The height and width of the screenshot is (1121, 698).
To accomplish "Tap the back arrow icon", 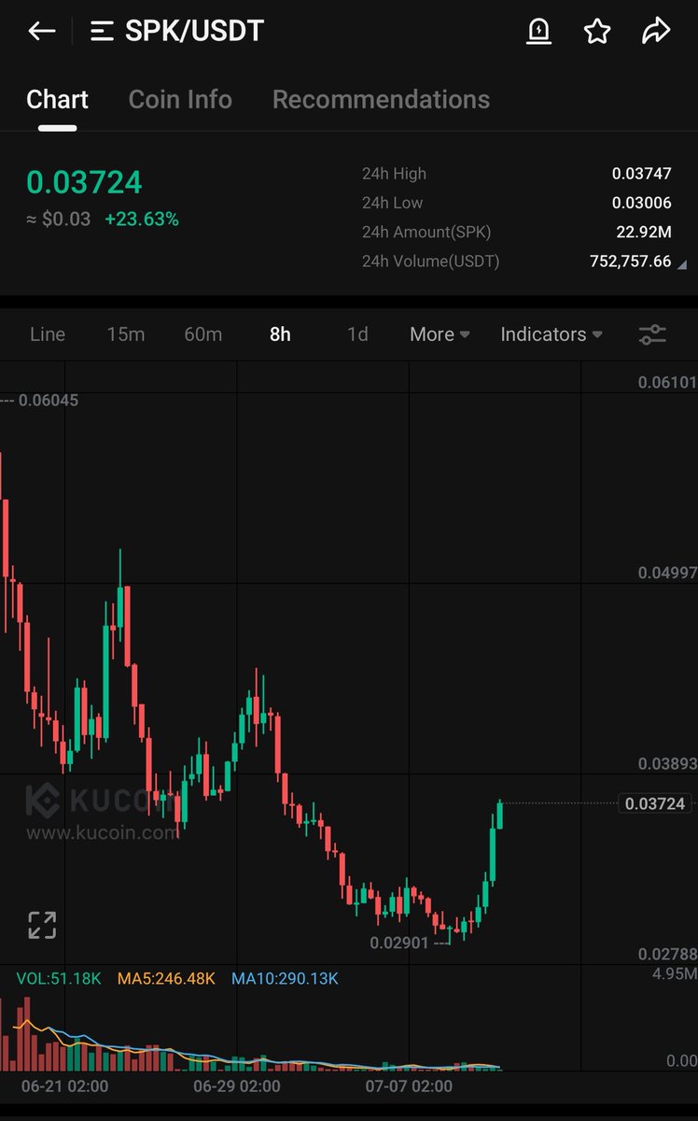I will tap(42, 31).
